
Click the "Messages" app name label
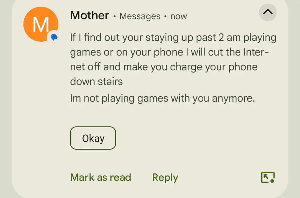(140, 16)
